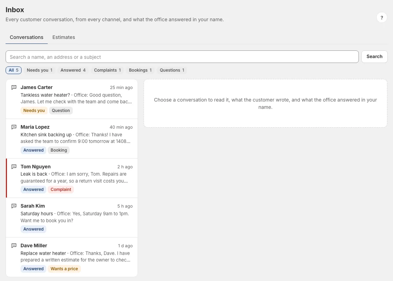393x281 pixels.
Task: Click the Needs you tag on James Carter
Action: pyautogui.click(x=34, y=111)
